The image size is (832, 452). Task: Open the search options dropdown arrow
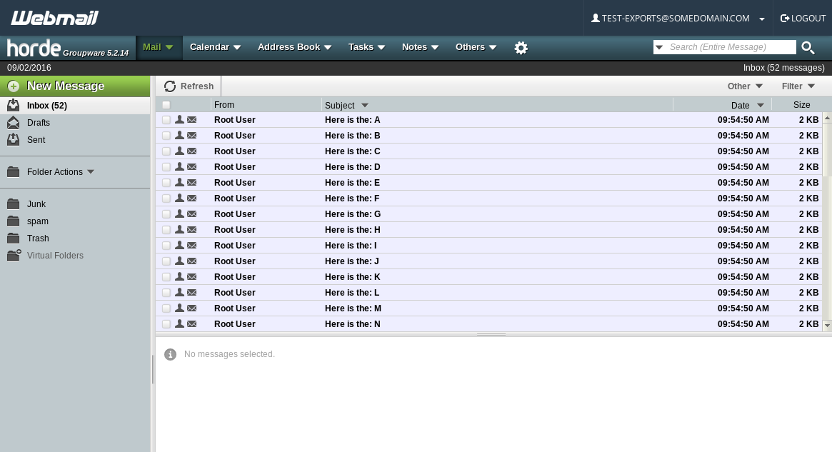tap(659, 47)
